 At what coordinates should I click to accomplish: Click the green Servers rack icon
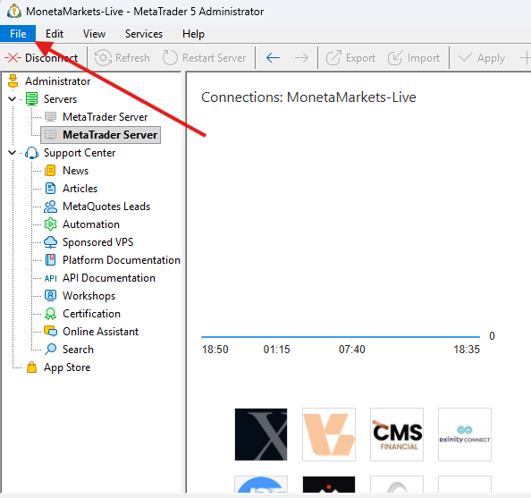31,99
